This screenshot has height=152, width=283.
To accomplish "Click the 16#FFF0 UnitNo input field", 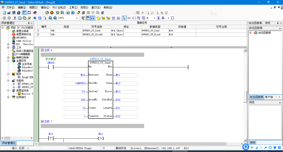I will point(74,84).
